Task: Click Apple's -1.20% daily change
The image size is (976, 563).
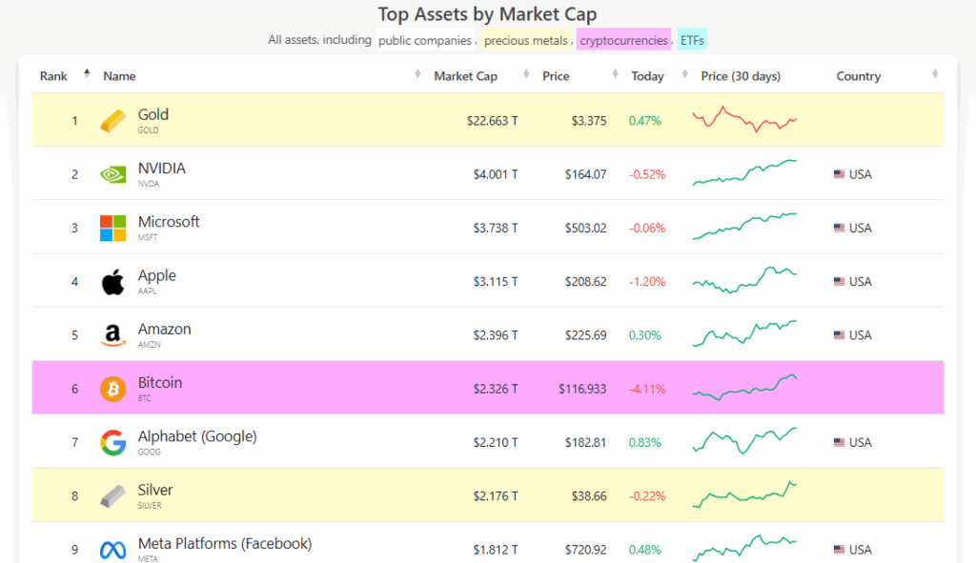Action: (x=647, y=282)
